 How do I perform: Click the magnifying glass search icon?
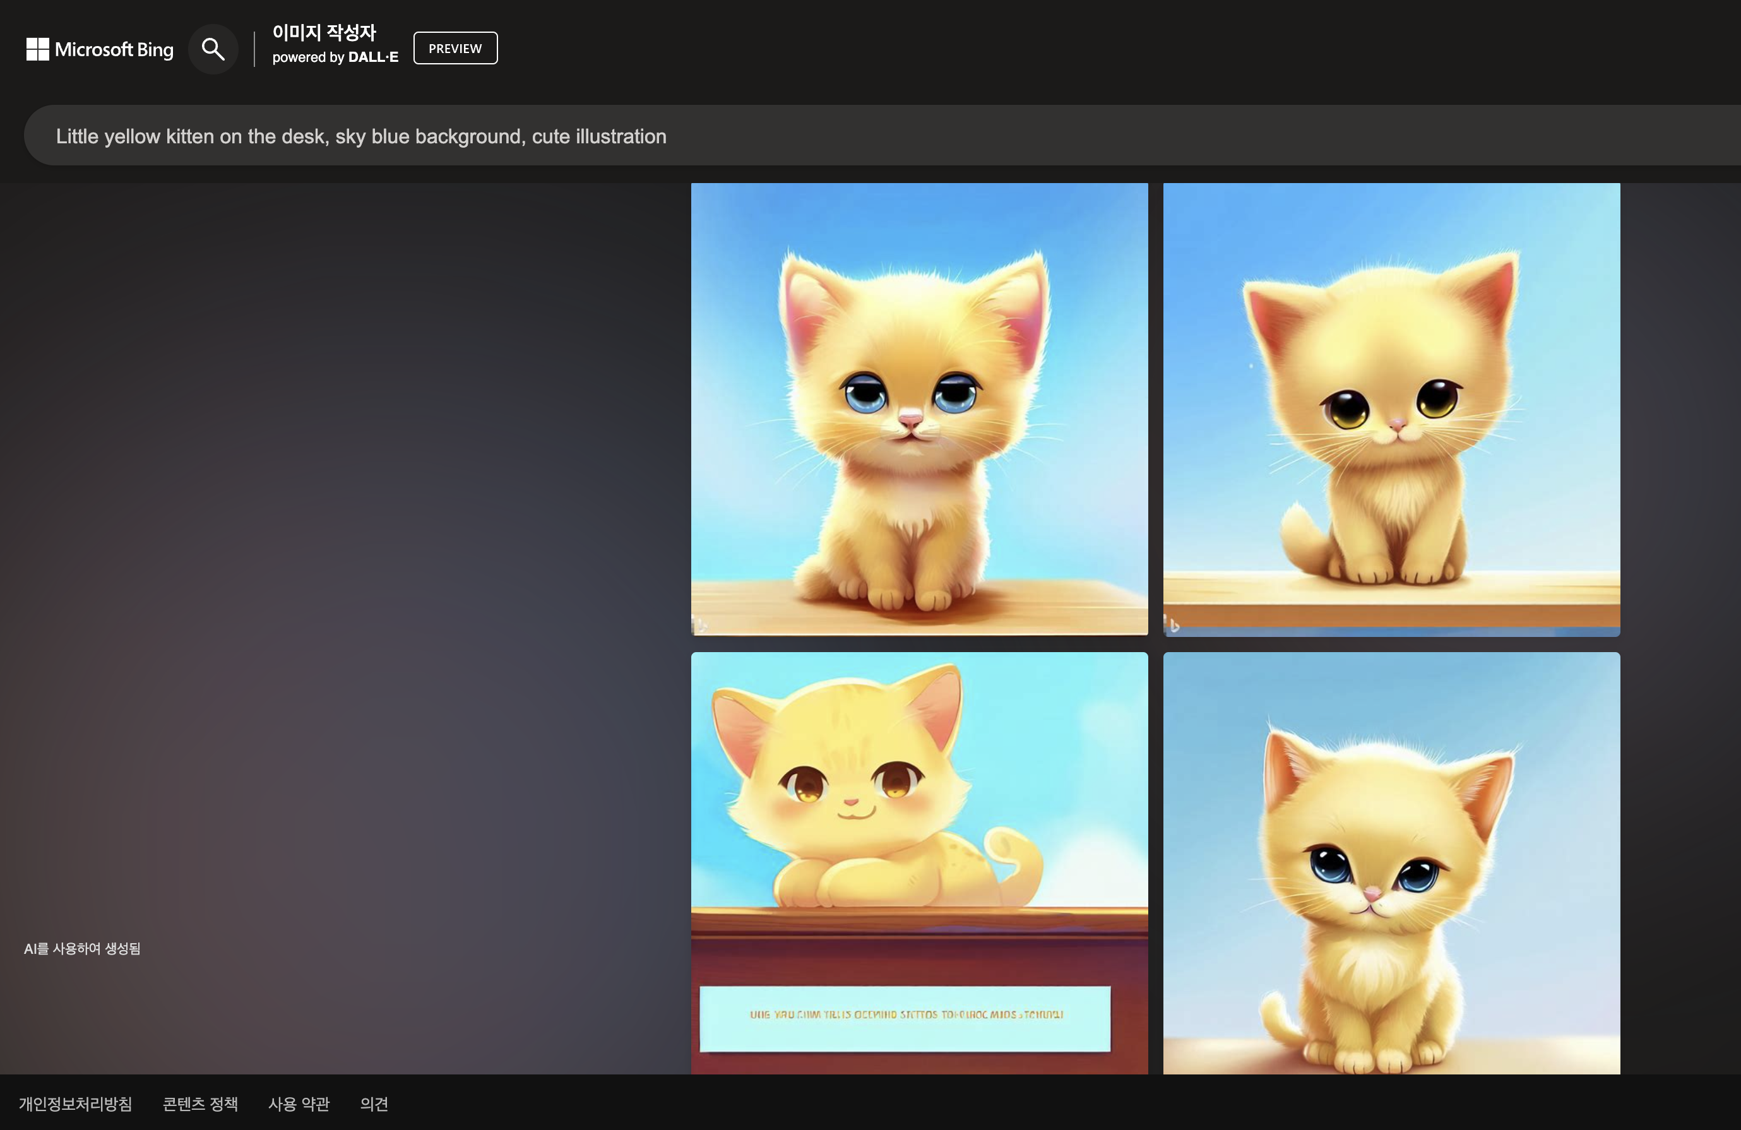pyautogui.click(x=213, y=49)
